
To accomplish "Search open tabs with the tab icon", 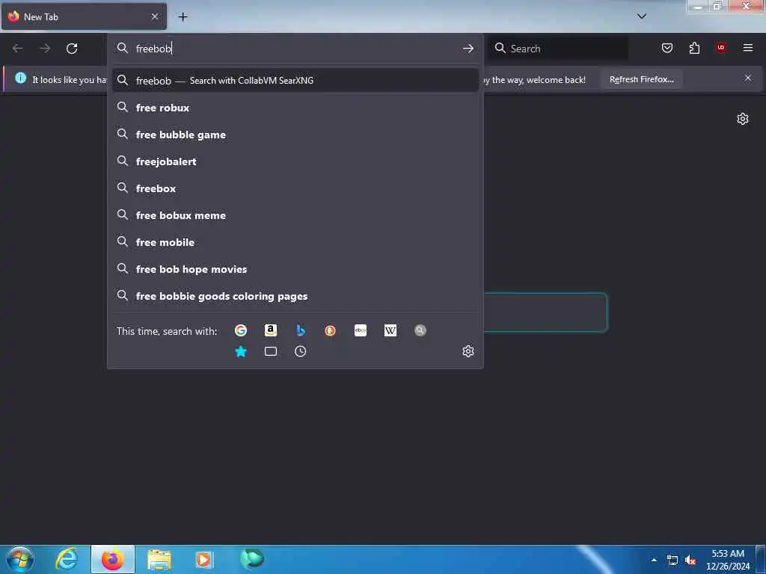I will pos(271,351).
